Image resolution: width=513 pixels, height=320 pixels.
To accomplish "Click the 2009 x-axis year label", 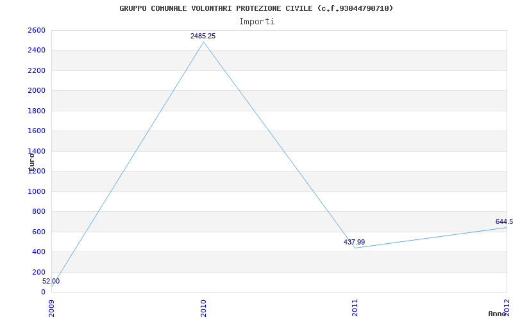I will click(52, 307).
